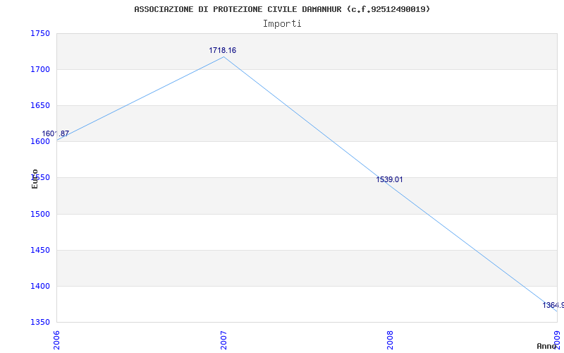Click the 1600 y-axis tick label

point(39,142)
